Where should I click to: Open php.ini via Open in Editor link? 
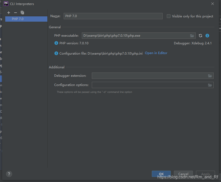(x=156, y=53)
